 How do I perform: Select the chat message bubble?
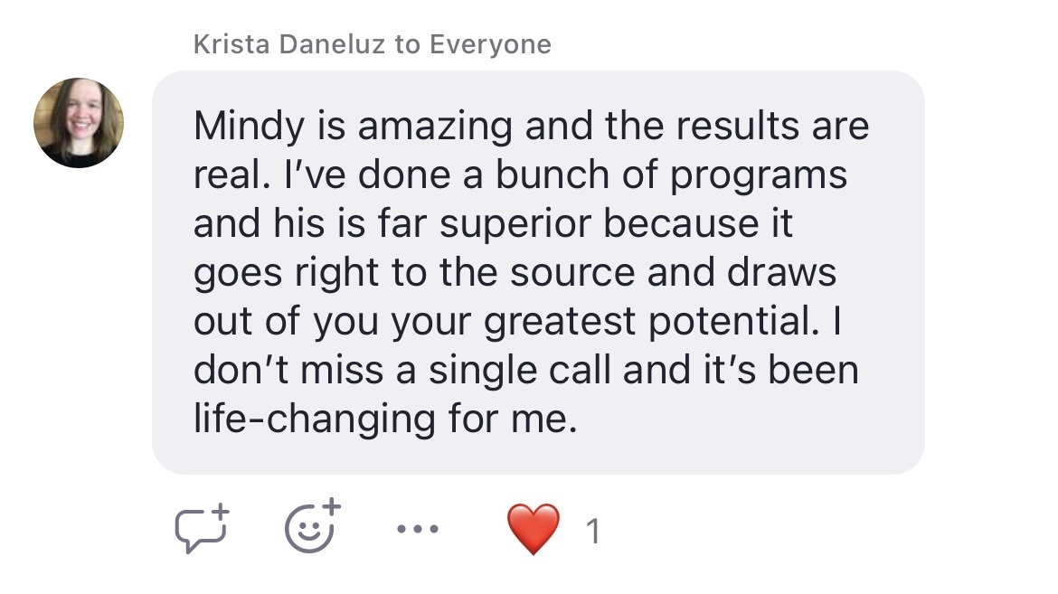click(538, 272)
